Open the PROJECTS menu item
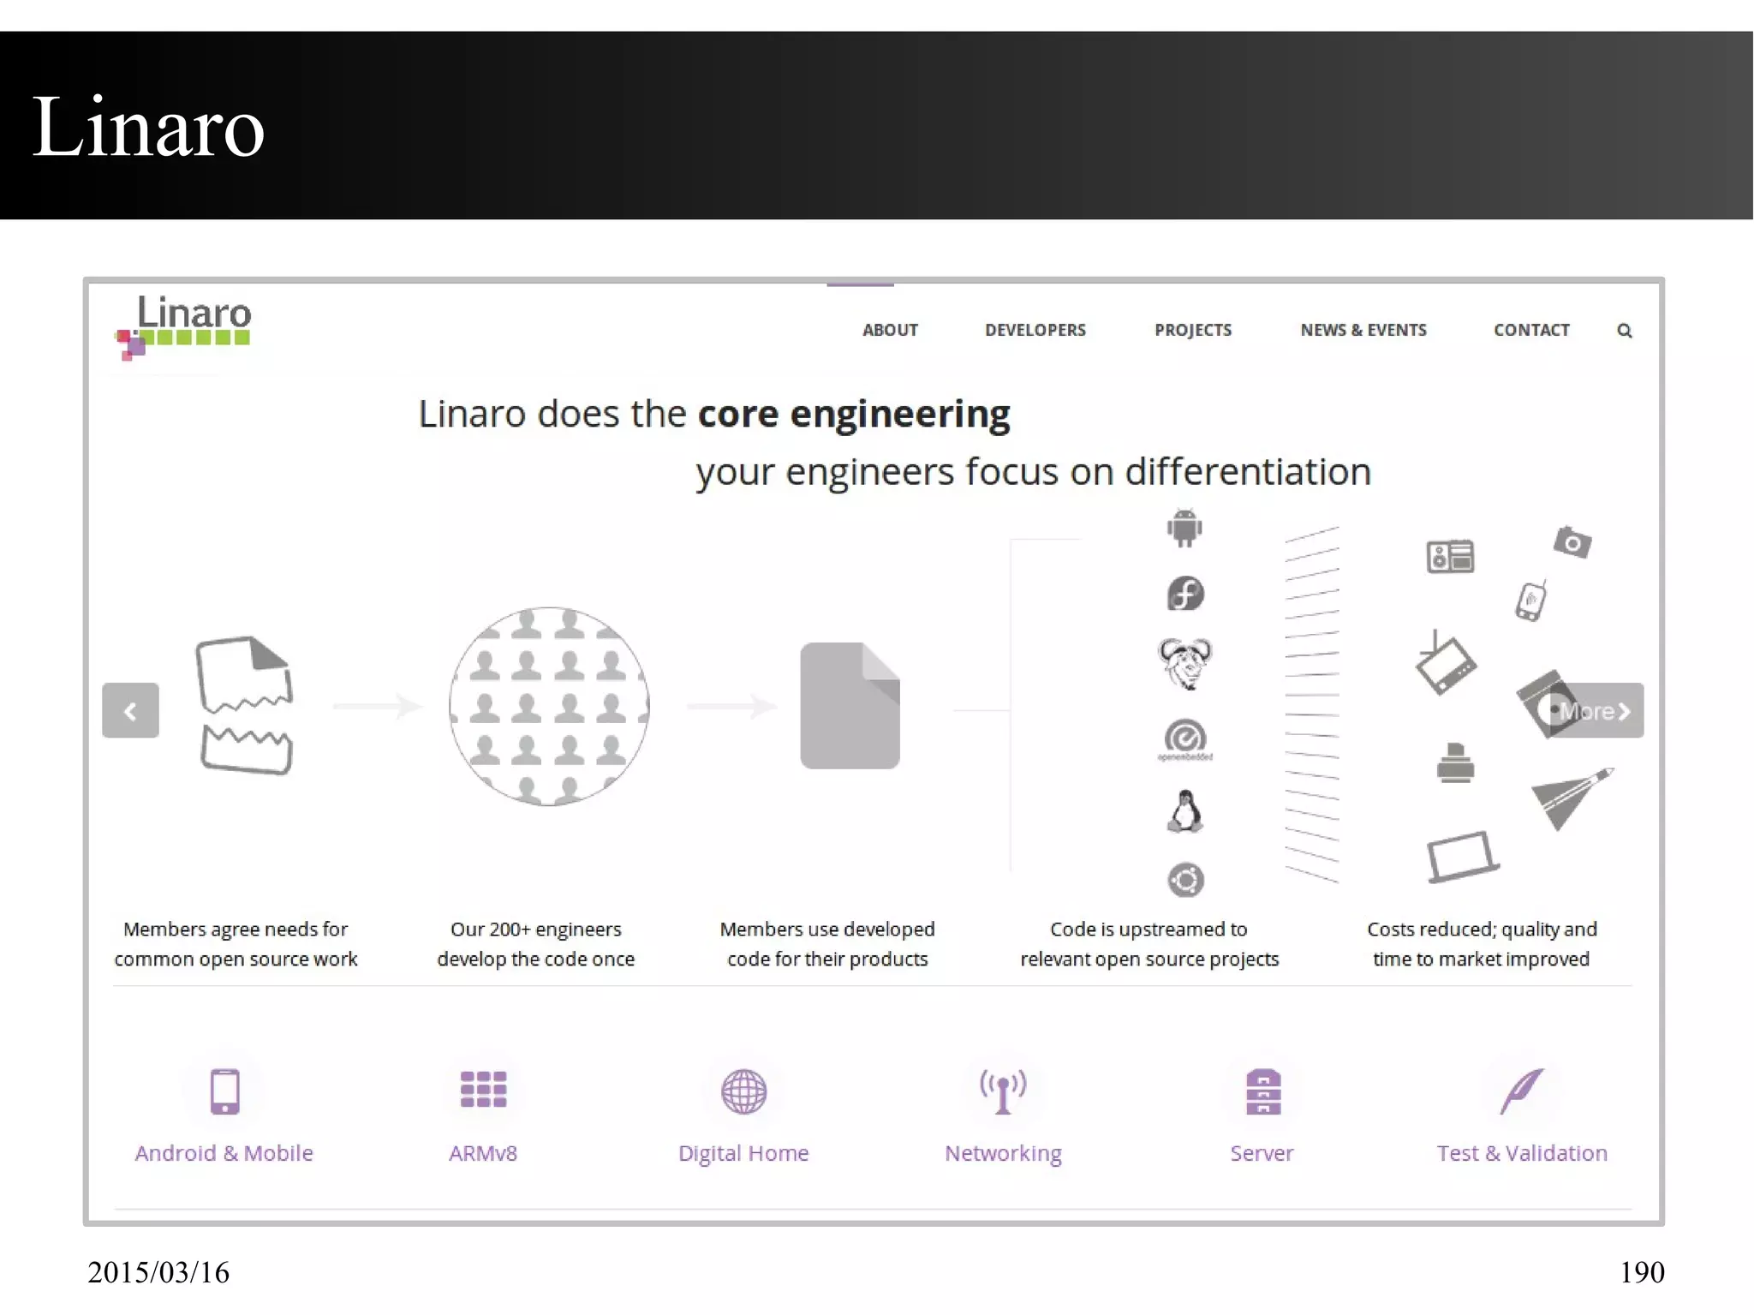Viewport: 1754px width, 1315px height. click(x=1192, y=330)
